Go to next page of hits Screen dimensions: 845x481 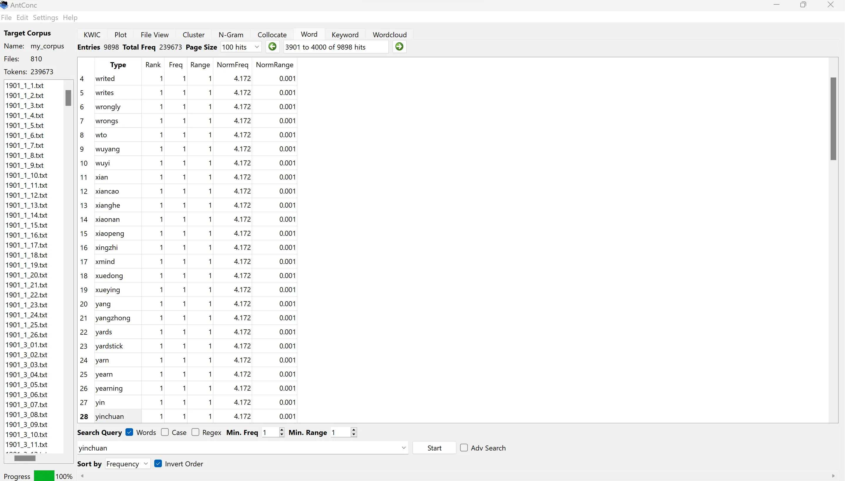pyautogui.click(x=399, y=47)
